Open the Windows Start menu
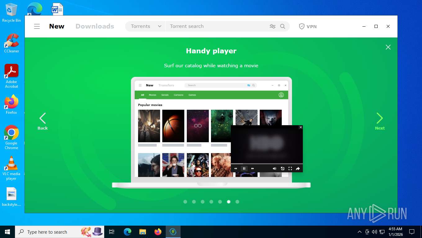This screenshot has width=422, height=238. point(7,232)
